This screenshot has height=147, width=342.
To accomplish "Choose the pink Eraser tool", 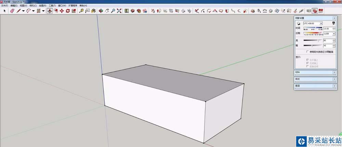I will coord(12,11).
